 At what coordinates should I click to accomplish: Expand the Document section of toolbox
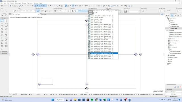pos(4,54)
